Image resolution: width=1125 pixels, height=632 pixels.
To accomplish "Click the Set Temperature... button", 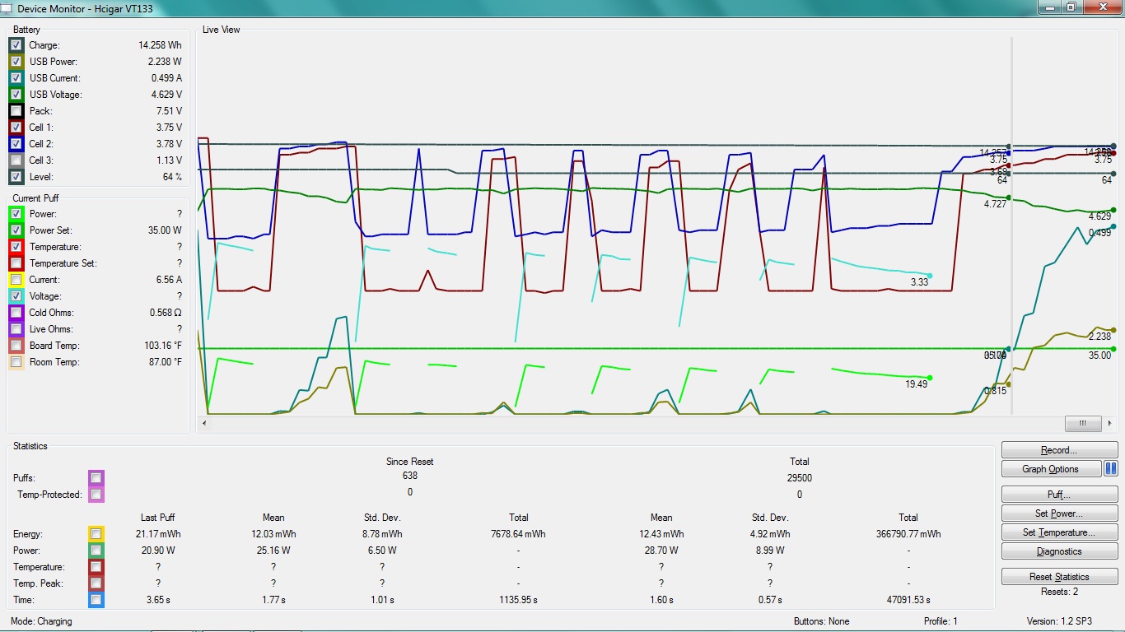I will (1059, 532).
